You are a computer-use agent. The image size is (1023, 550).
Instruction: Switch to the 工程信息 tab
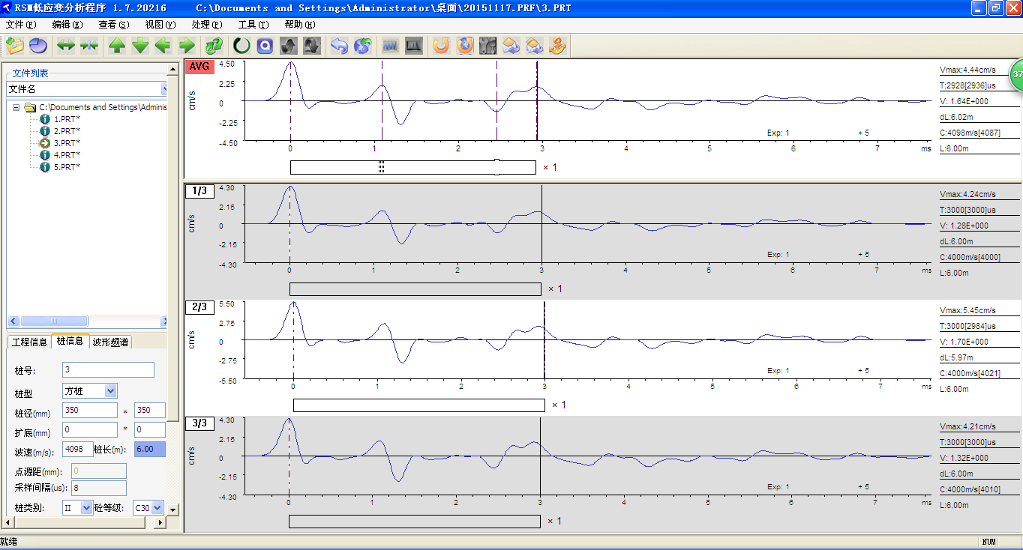coord(28,342)
